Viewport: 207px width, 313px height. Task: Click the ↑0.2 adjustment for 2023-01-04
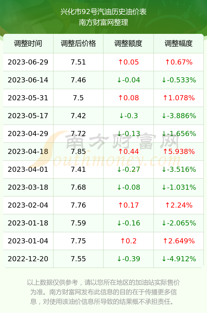pos(128,241)
